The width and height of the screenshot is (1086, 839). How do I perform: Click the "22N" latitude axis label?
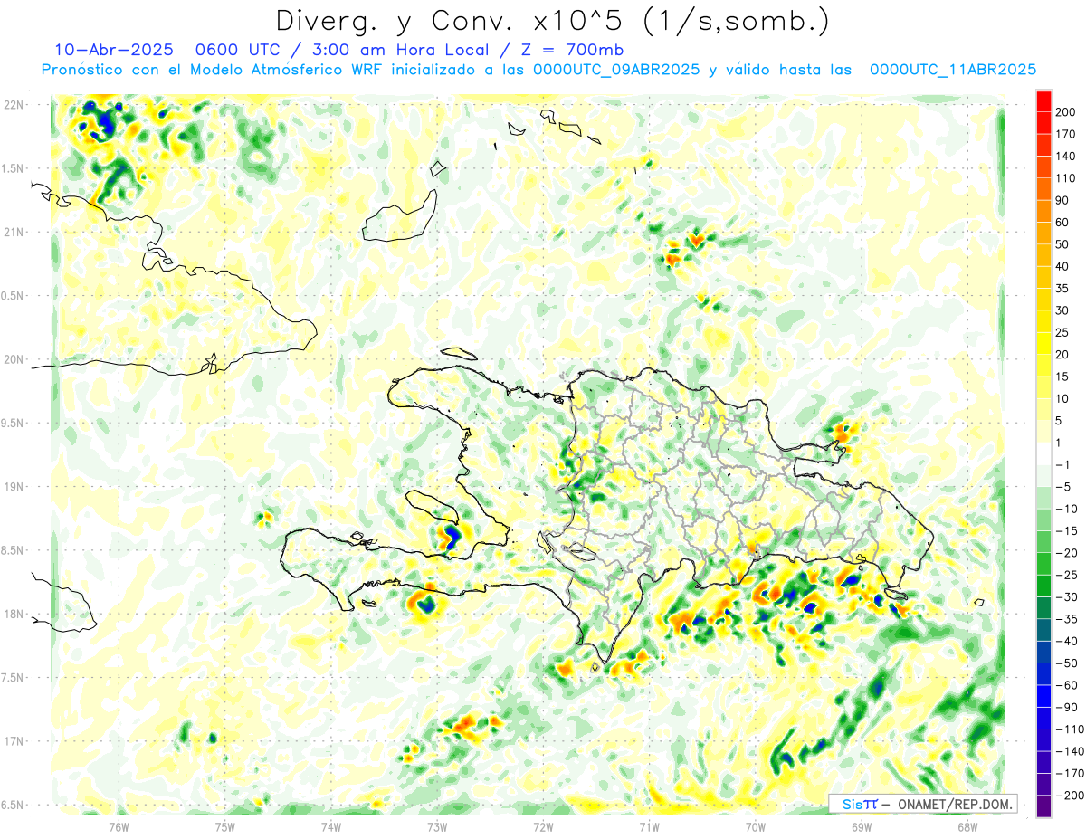[x=13, y=105]
